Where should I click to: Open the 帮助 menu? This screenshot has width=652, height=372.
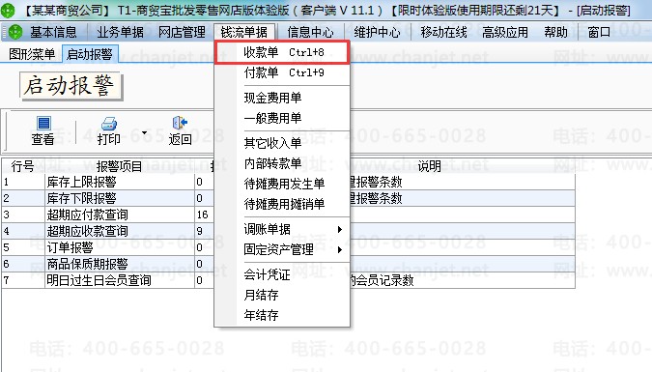click(x=556, y=32)
